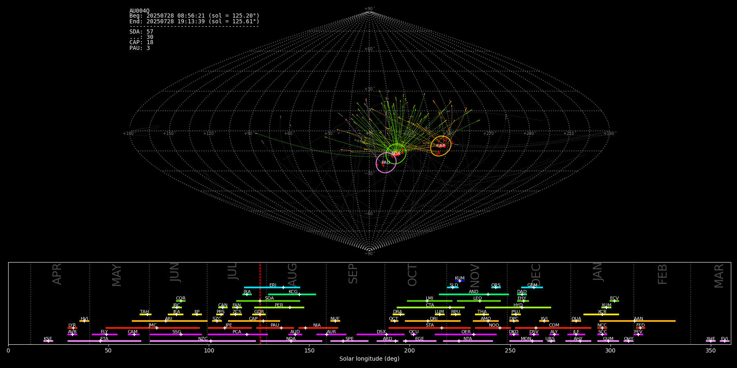The image size is (737, 368).
Task: Click the -90 south pole label on sky map
Action: tap(369, 254)
